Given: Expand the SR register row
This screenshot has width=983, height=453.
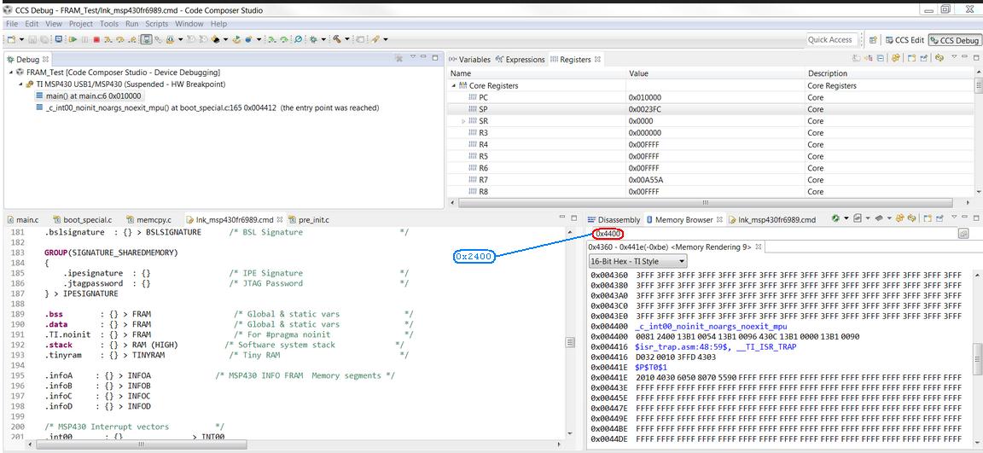Looking at the screenshot, I should click(463, 121).
